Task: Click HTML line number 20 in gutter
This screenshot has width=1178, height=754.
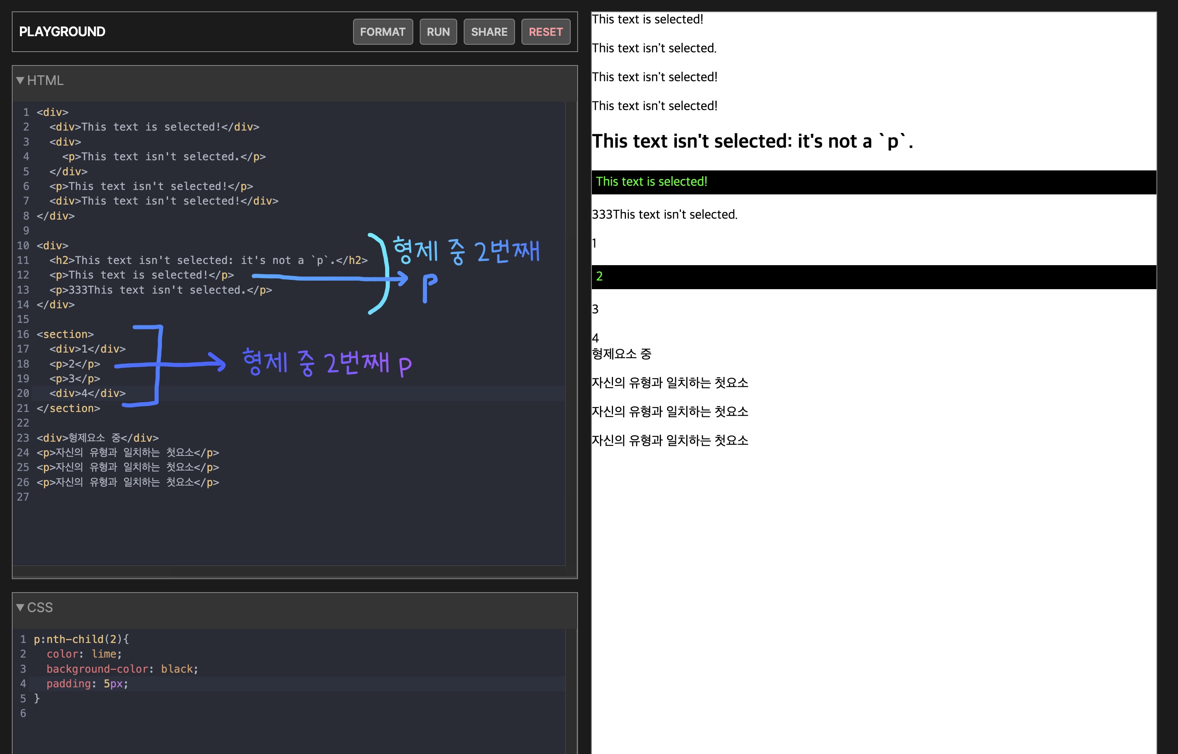Action: [23, 393]
